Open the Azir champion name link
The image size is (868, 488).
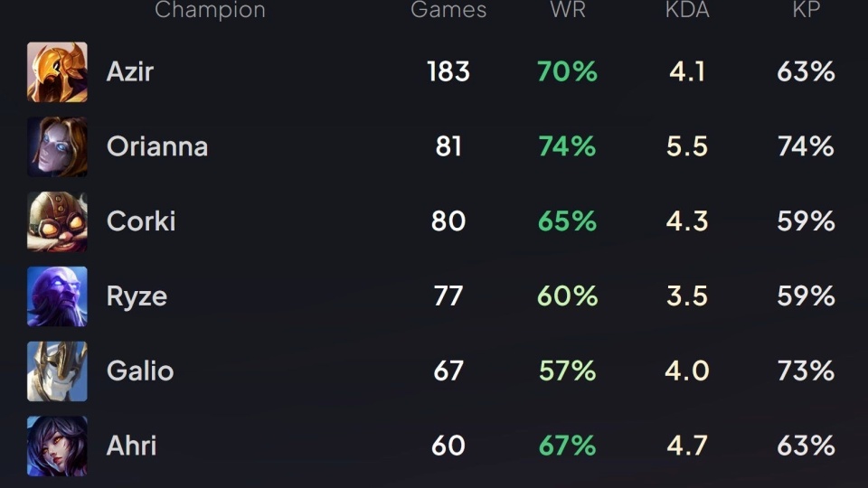[130, 72]
